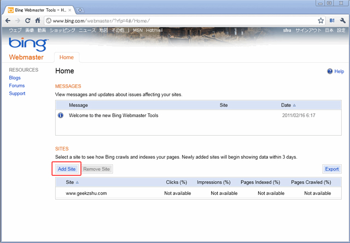Open Hotmail from the top bar
The height and width of the screenshot is (243, 350).
pyautogui.click(x=154, y=30)
